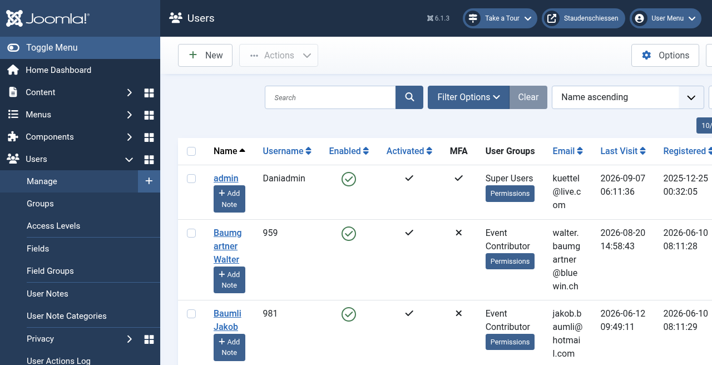Select the Baumgartner Walter row checkbox
712x365 pixels.
[x=191, y=233]
